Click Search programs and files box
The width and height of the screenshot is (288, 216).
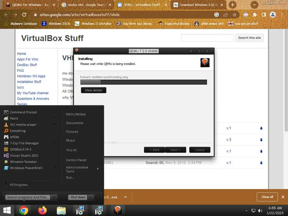[x=28, y=197]
